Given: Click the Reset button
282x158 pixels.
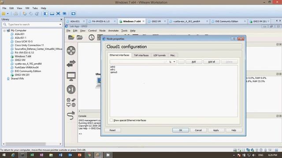Looking at the screenshot, I should tap(113, 130).
